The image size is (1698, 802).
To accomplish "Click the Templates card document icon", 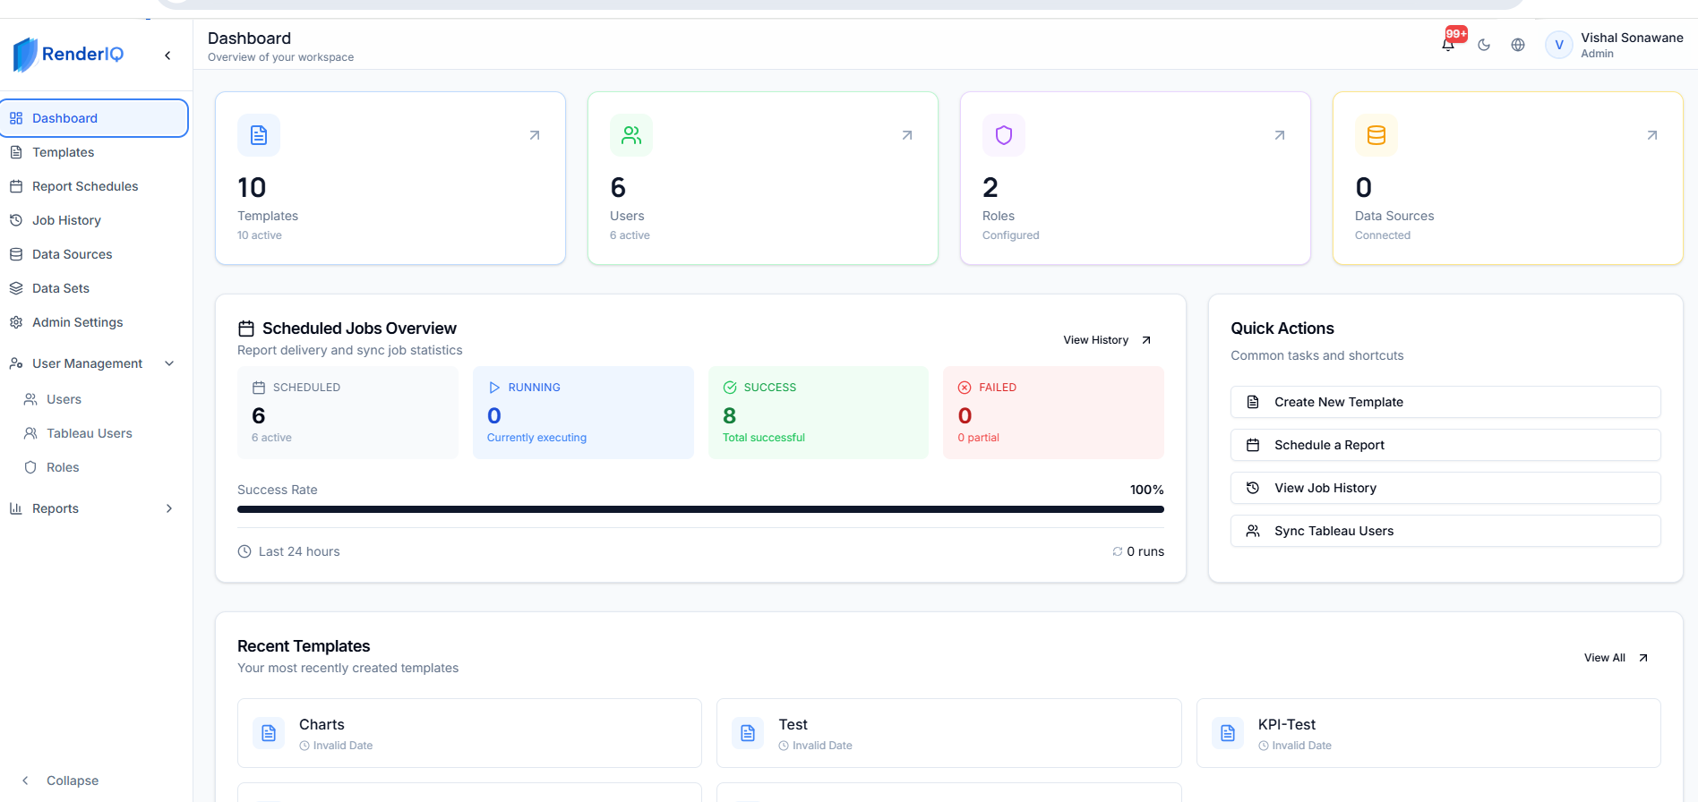I will tap(259, 135).
